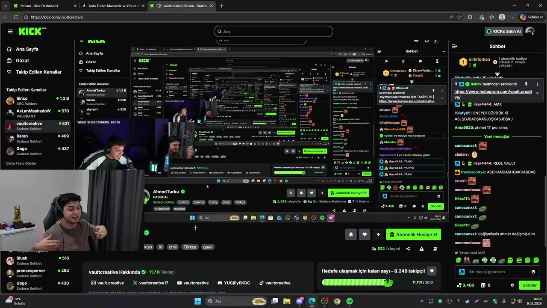Viewport: 547px width, 308px height.
Task: Open the Kick hamburger menu
Action: coord(10,31)
